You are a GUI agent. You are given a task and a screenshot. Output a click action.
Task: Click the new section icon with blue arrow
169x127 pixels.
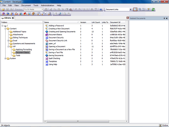(8, 14)
